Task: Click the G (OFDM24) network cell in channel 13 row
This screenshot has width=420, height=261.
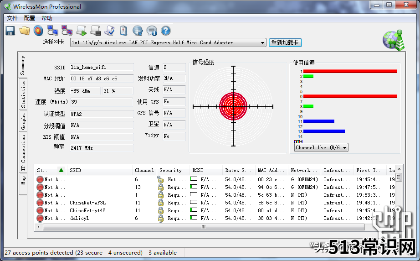Action: click(x=304, y=187)
